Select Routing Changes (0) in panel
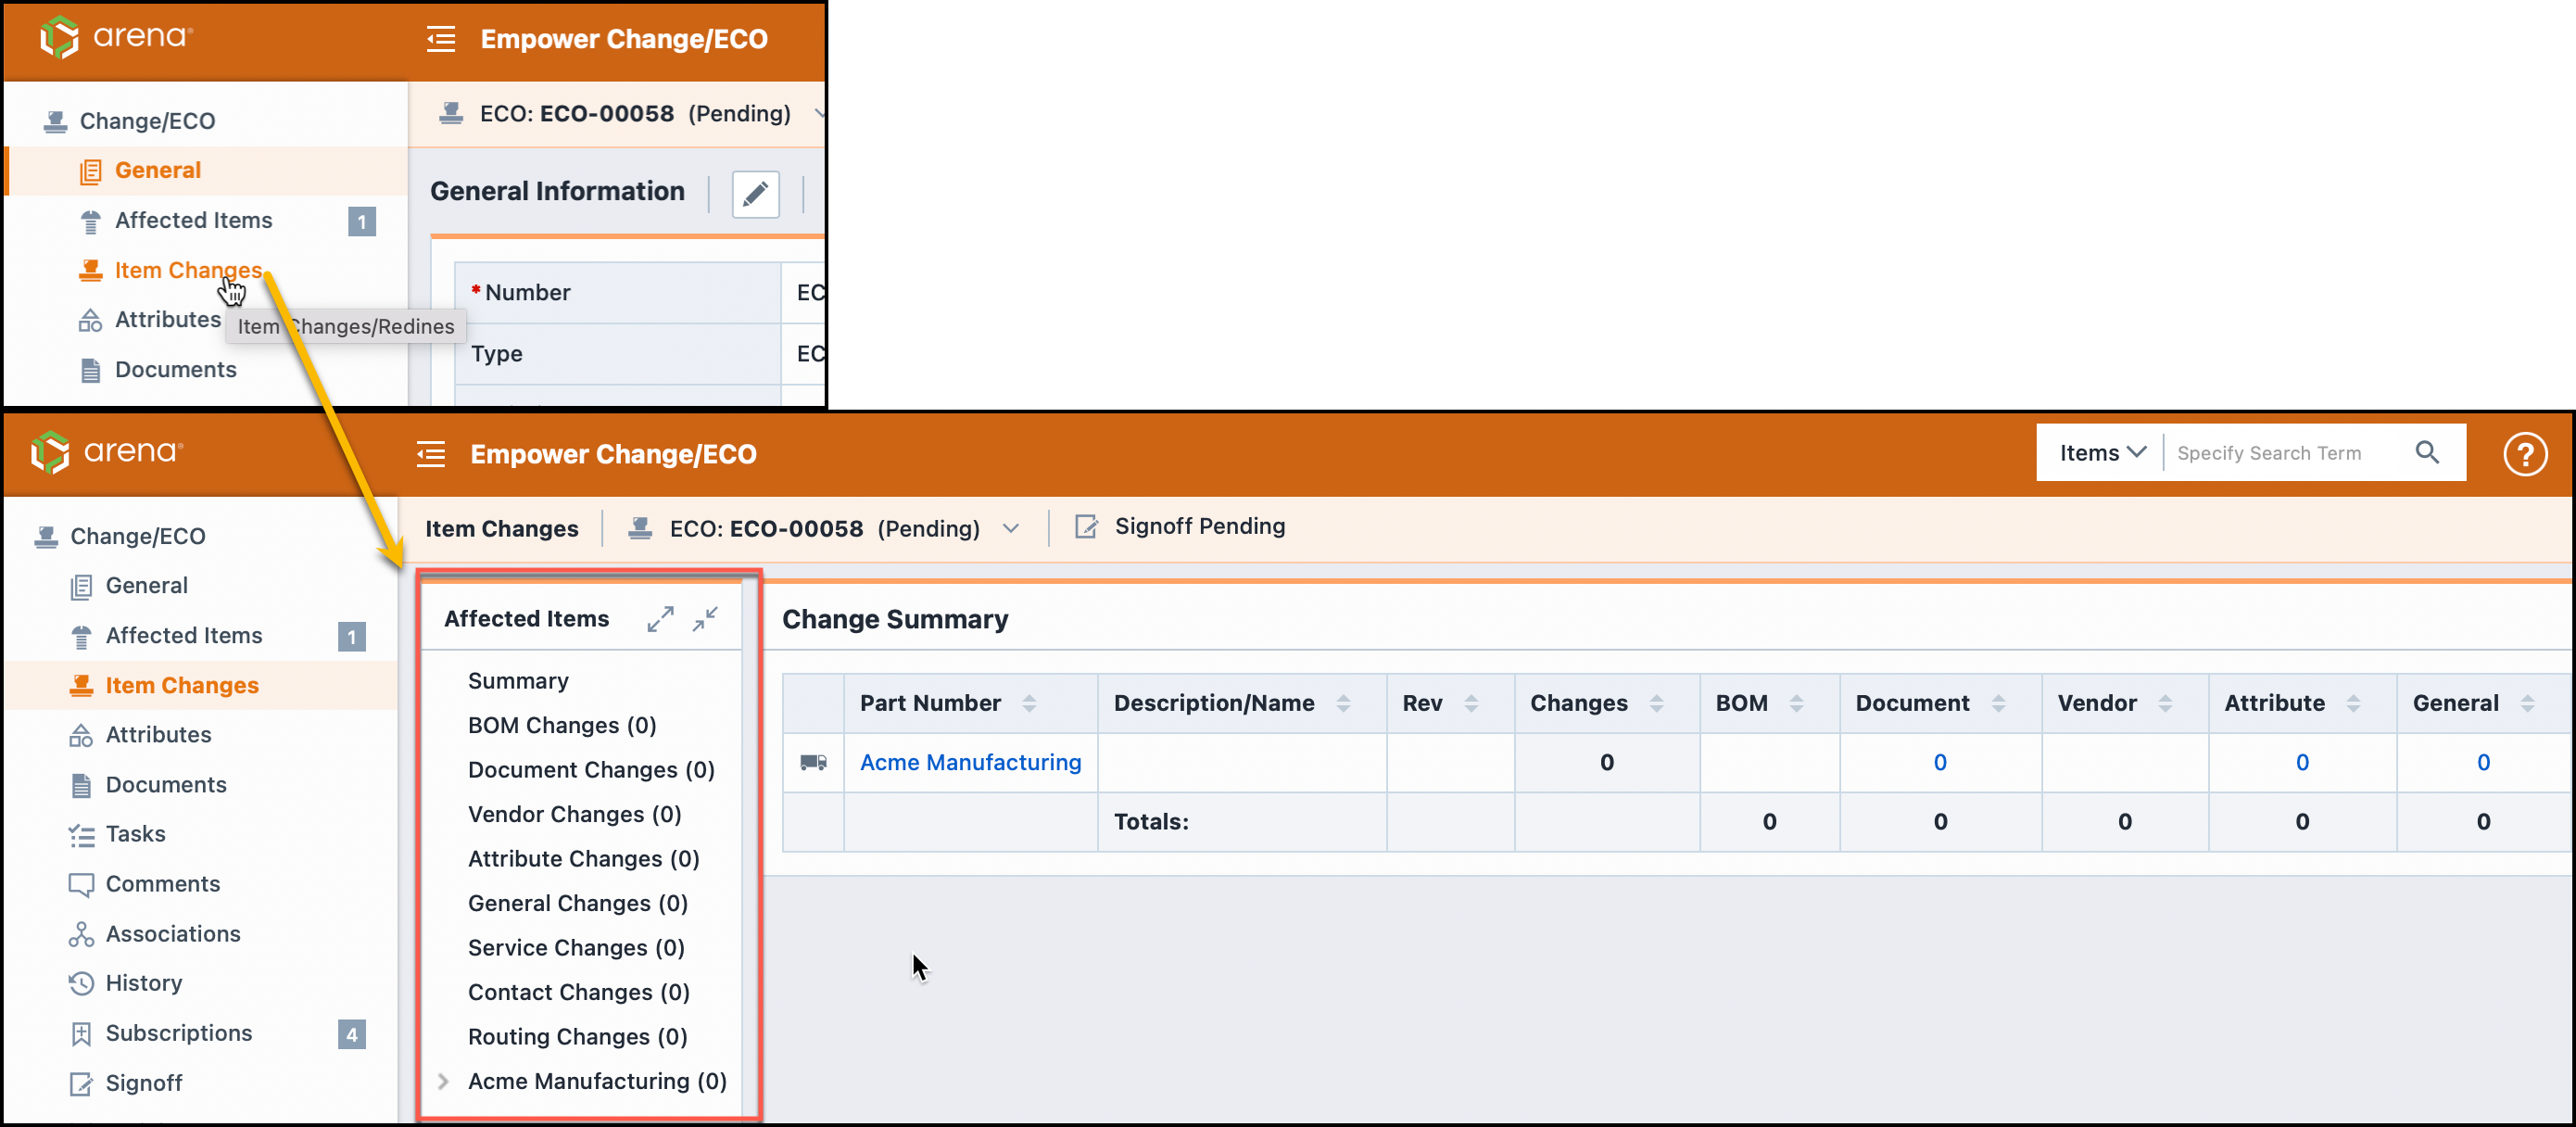The height and width of the screenshot is (1127, 2576). [577, 1037]
